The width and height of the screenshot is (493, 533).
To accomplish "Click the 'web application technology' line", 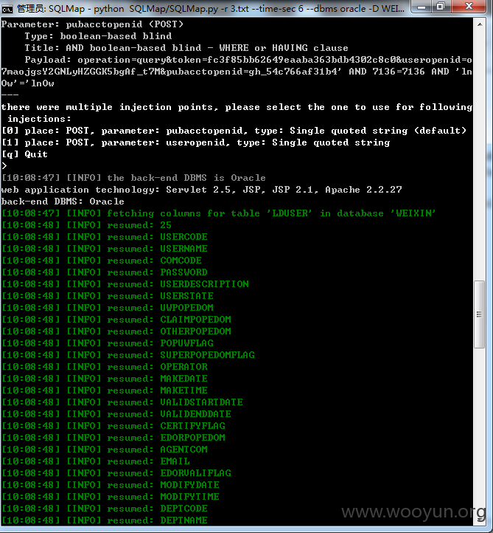I will click(201, 190).
